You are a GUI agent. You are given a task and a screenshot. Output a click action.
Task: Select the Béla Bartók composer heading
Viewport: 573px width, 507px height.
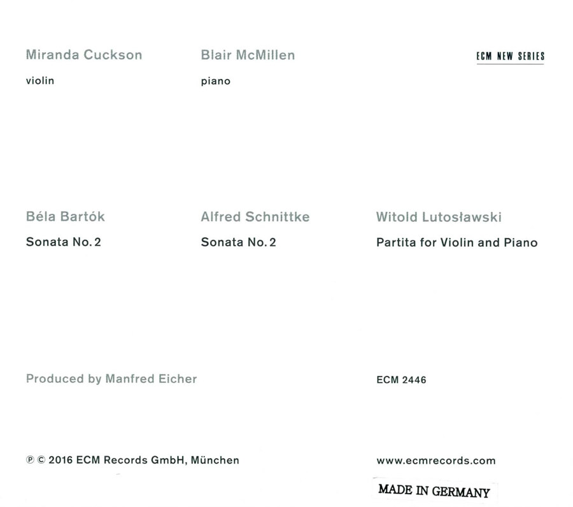click(x=66, y=216)
